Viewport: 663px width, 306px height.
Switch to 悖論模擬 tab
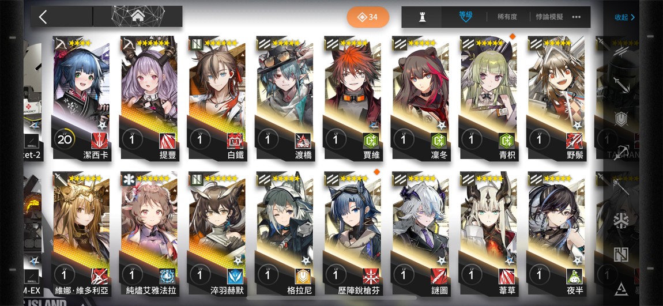549,17
